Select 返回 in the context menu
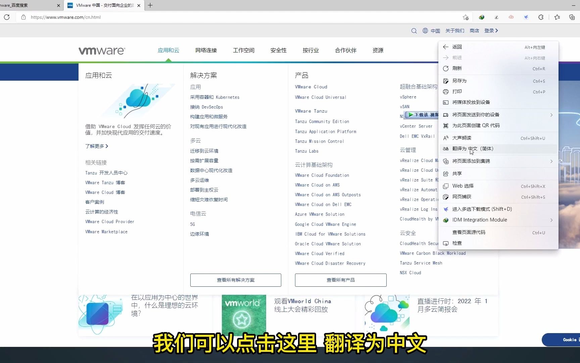 pos(498,47)
